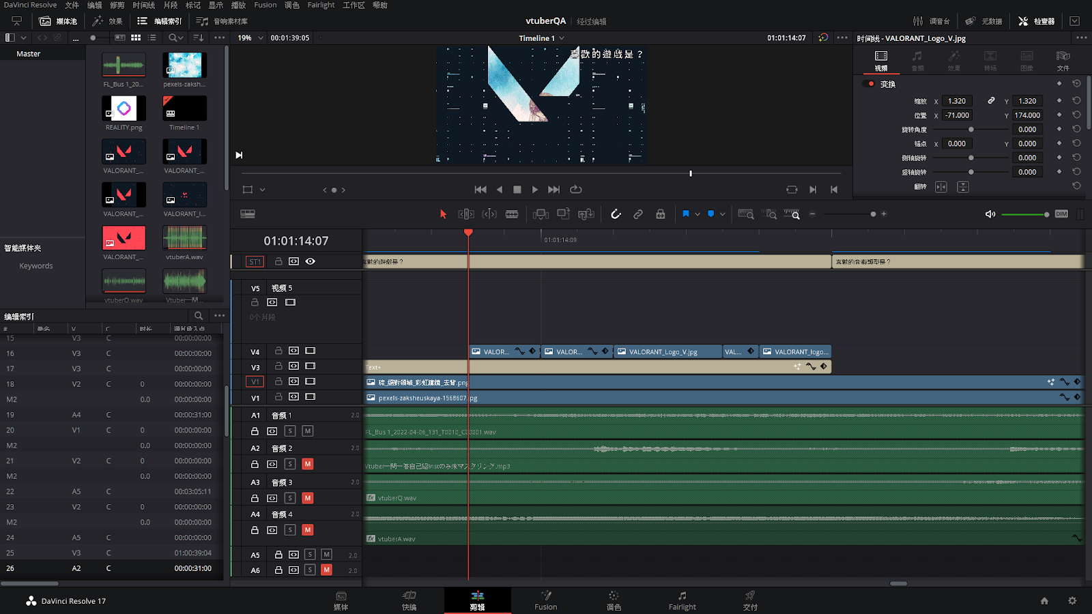Open the Timeline 1 name dropdown
Viewport: 1092px width, 614px height.
[542, 38]
